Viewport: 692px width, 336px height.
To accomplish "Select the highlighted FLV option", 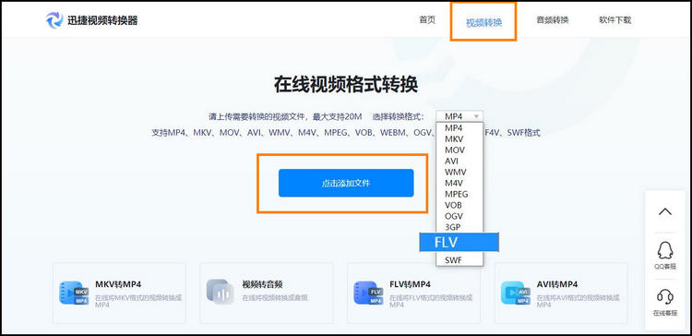I will tap(459, 243).
